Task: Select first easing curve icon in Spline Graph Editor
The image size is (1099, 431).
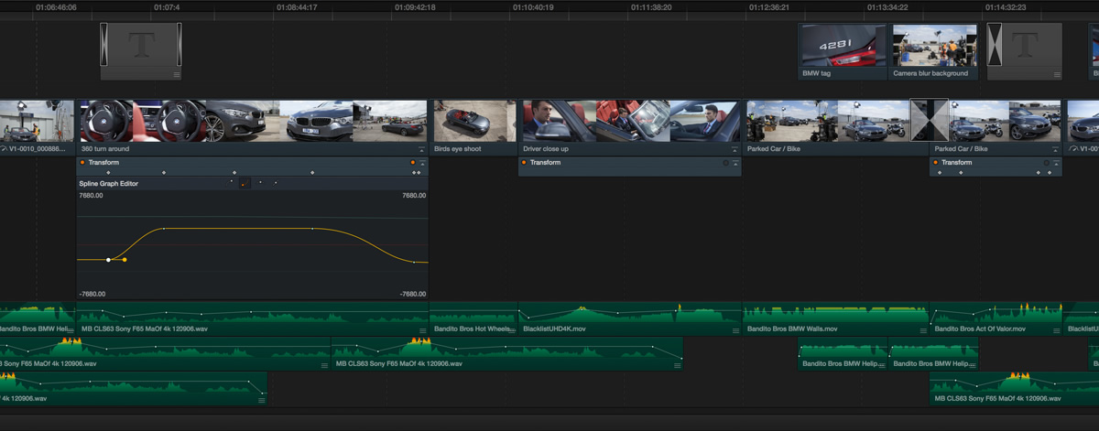Action: click(230, 183)
